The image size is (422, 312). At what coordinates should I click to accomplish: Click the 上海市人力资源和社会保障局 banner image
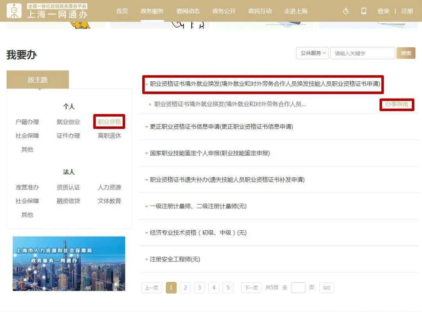(x=69, y=264)
